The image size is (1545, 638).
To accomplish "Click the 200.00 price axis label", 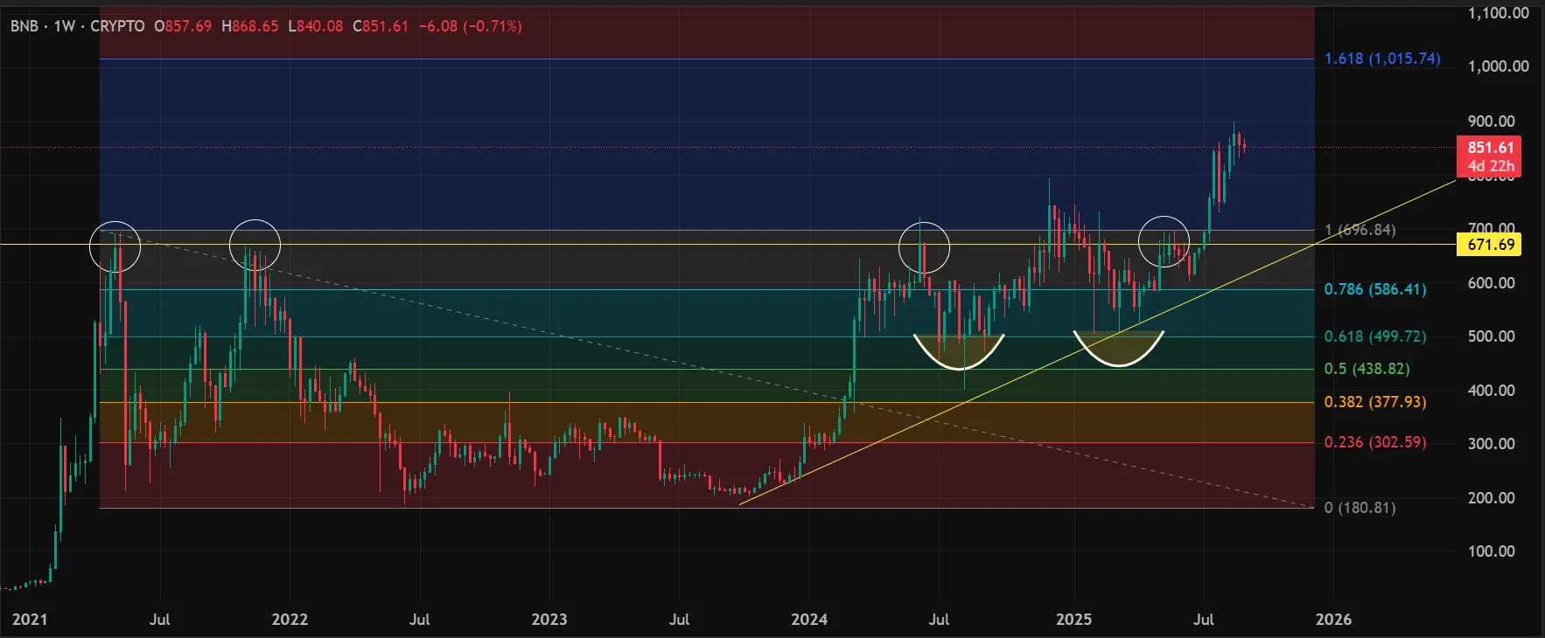I will click(1492, 498).
